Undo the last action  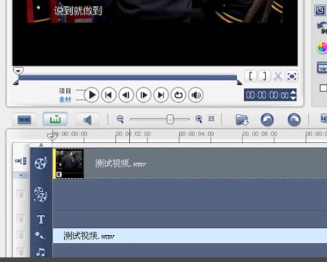tap(267, 120)
